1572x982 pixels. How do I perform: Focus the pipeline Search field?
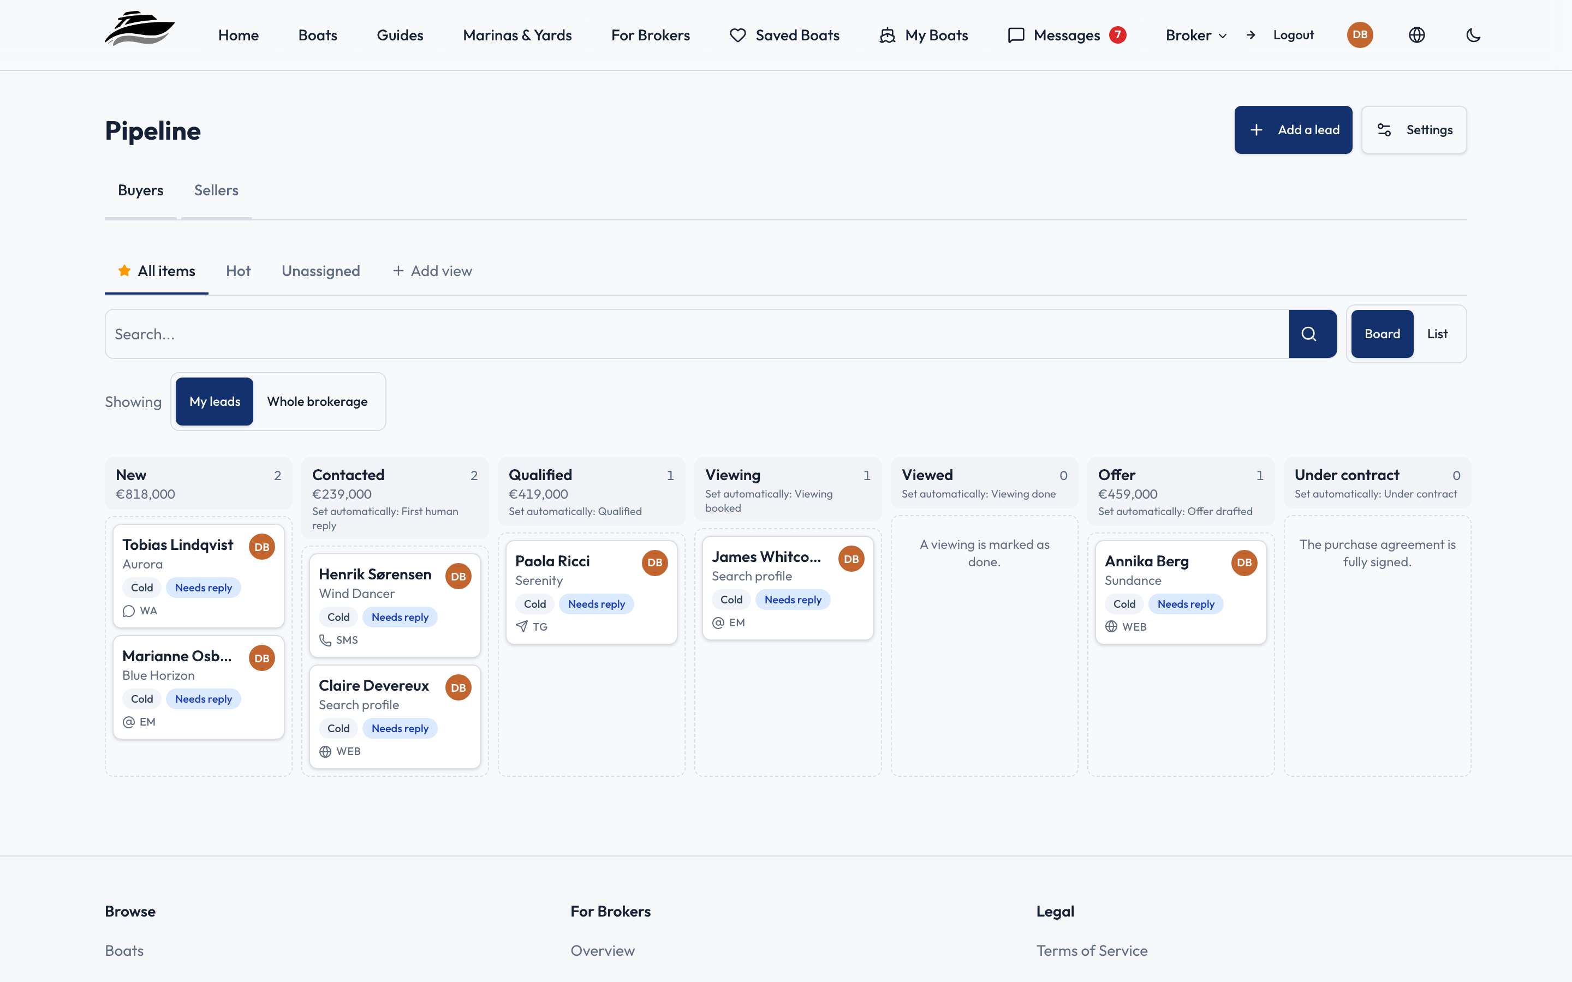pos(697,334)
